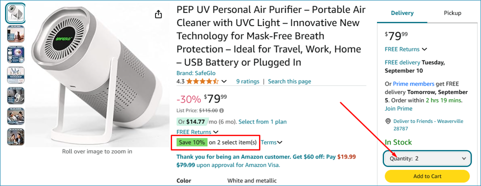Select the last product thumbnail
Image resolution: width=481 pixels, height=186 pixels.
pos(15,136)
